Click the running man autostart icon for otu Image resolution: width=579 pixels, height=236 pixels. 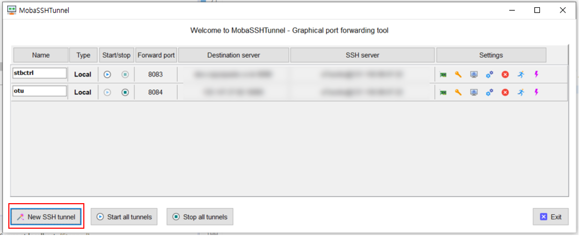[x=521, y=92]
